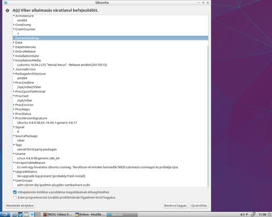Click the 'Részletek elrejtése' button
This screenshot has height=217, width=272.
(20, 205)
